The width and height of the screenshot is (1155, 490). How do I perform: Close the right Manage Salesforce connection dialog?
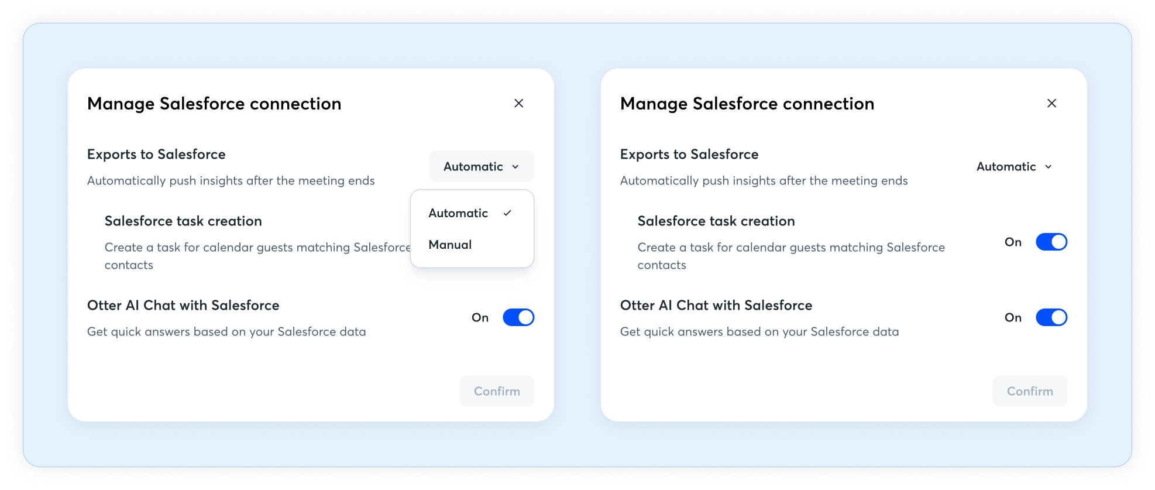[1051, 104]
